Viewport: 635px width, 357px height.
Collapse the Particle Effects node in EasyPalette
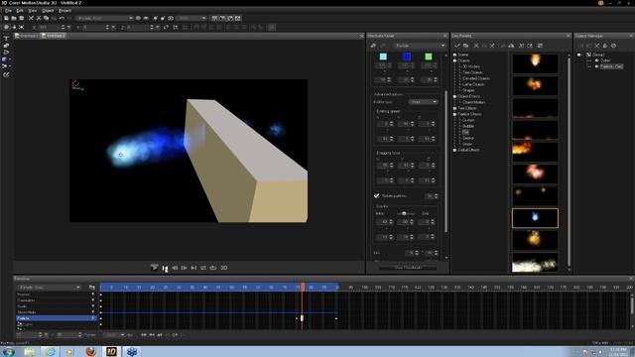pyautogui.click(x=454, y=114)
